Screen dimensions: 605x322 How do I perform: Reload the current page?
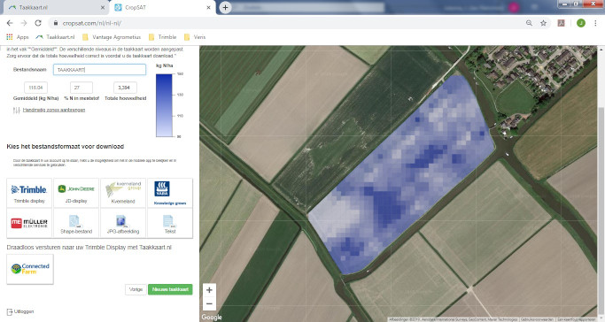point(38,23)
